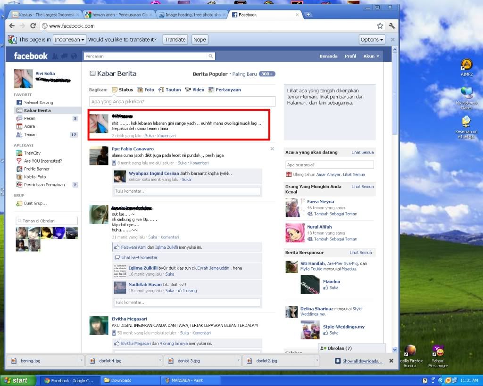483x386 pixels.
Task: Open the notifications globe icon in the Facebook header
Action: 74,56
